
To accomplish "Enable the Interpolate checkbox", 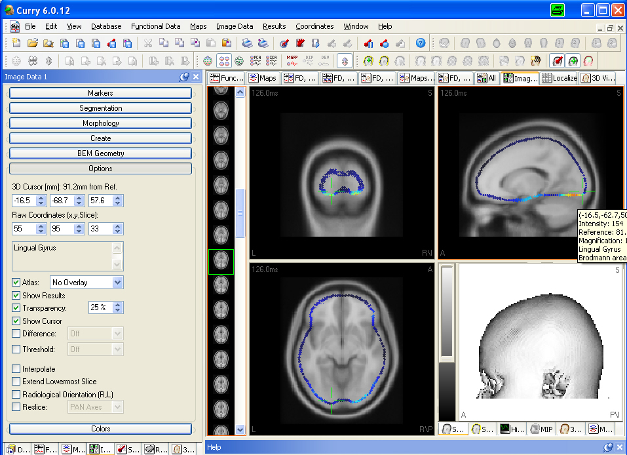I will [x=16, y=369].
